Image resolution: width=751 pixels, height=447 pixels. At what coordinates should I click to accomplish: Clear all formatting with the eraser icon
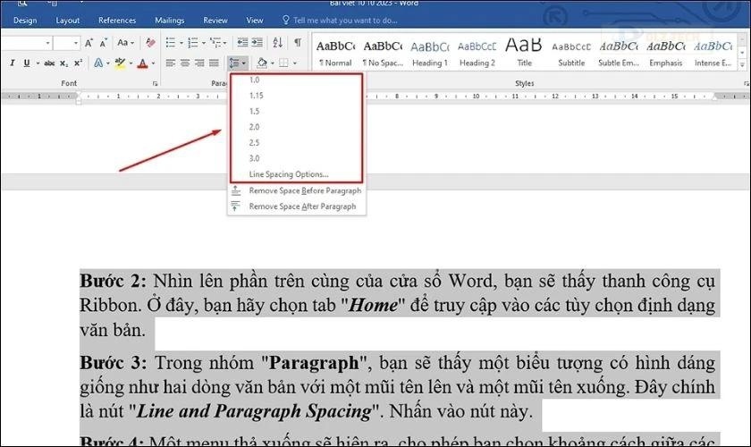click(x=150, y=43)
